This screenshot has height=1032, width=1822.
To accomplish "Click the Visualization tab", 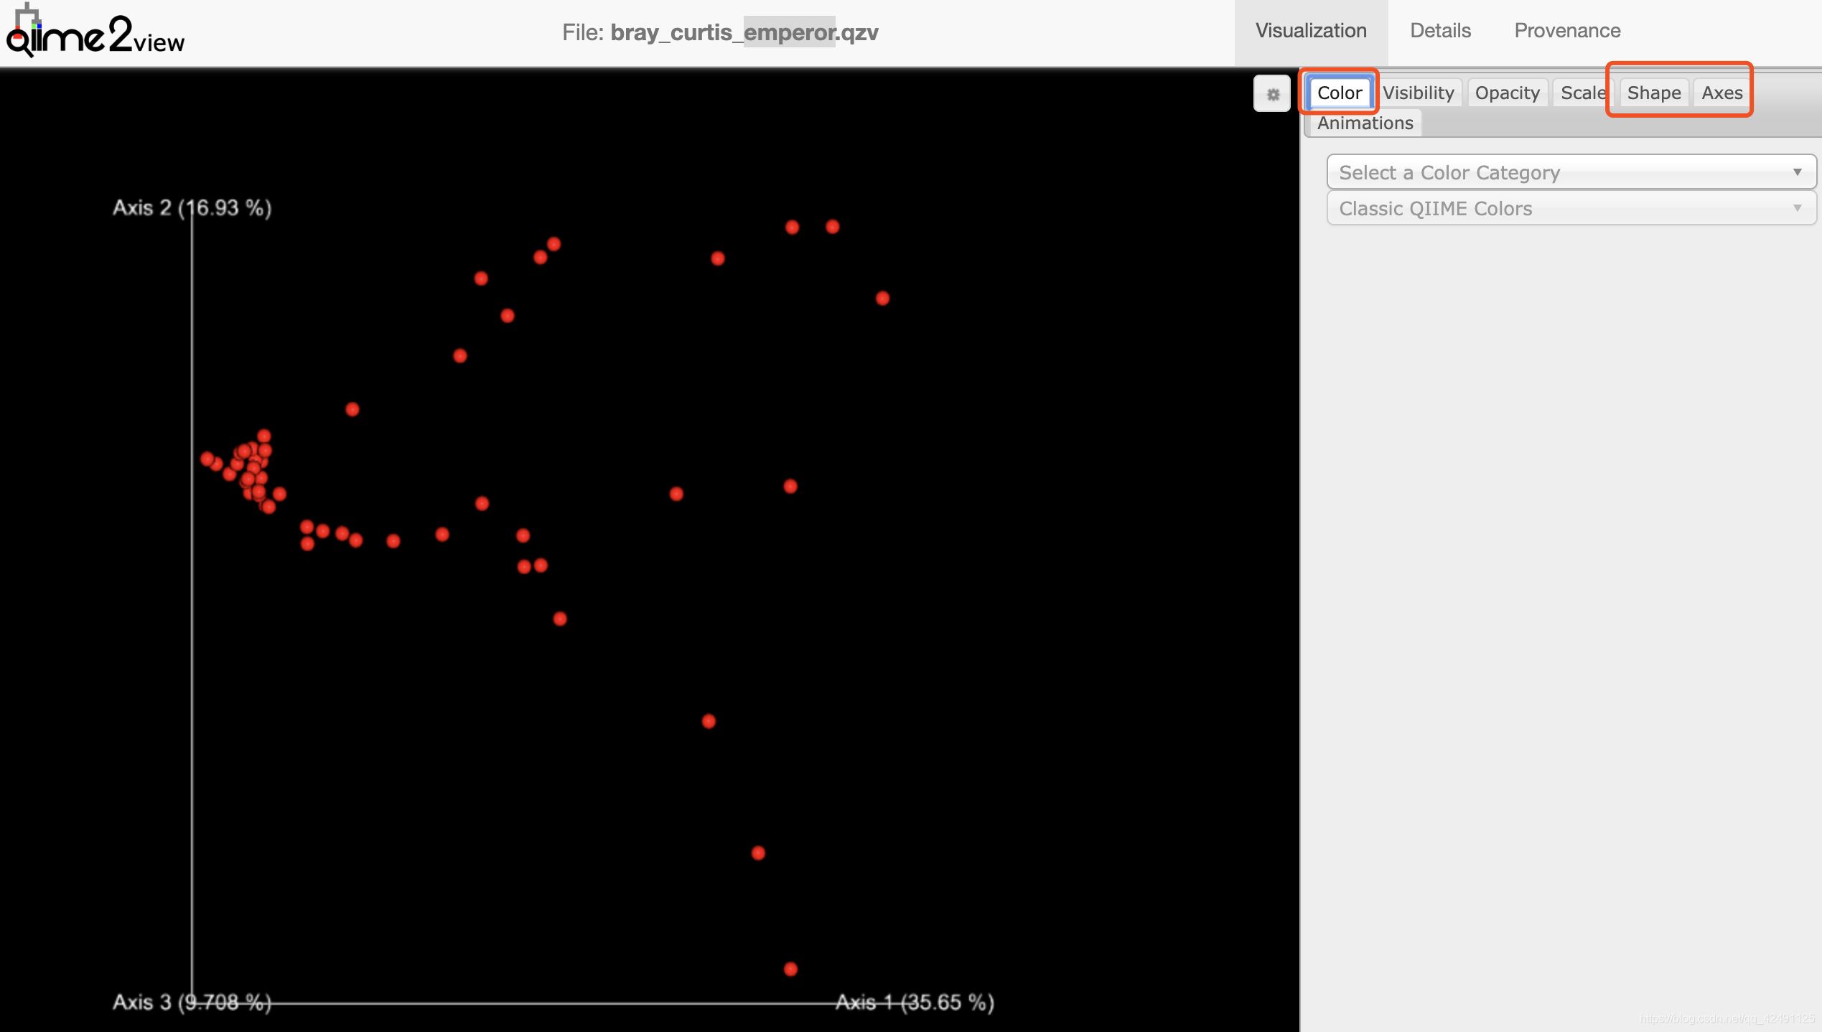I will pos(1312,30).
